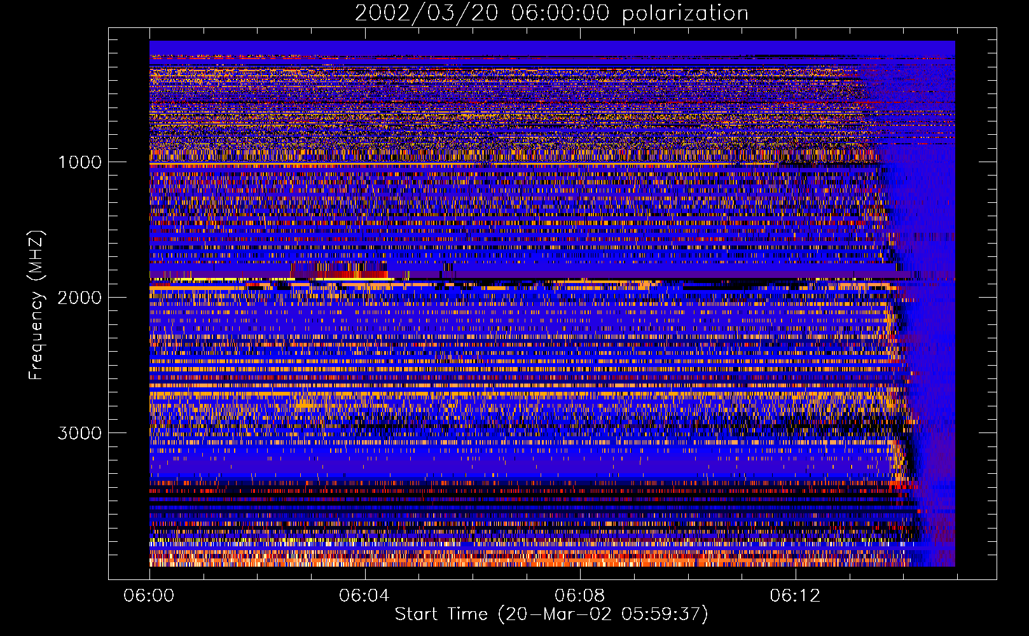This screenshot has width=1029, height=636.
Task: Click the 06:00 time tick label
Action: 149,596
